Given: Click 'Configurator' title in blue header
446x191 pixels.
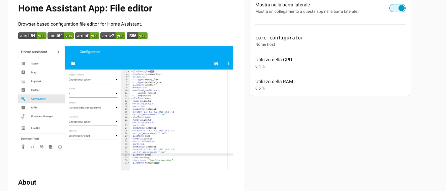Looking at the screenshot, I should pos(90,52).
